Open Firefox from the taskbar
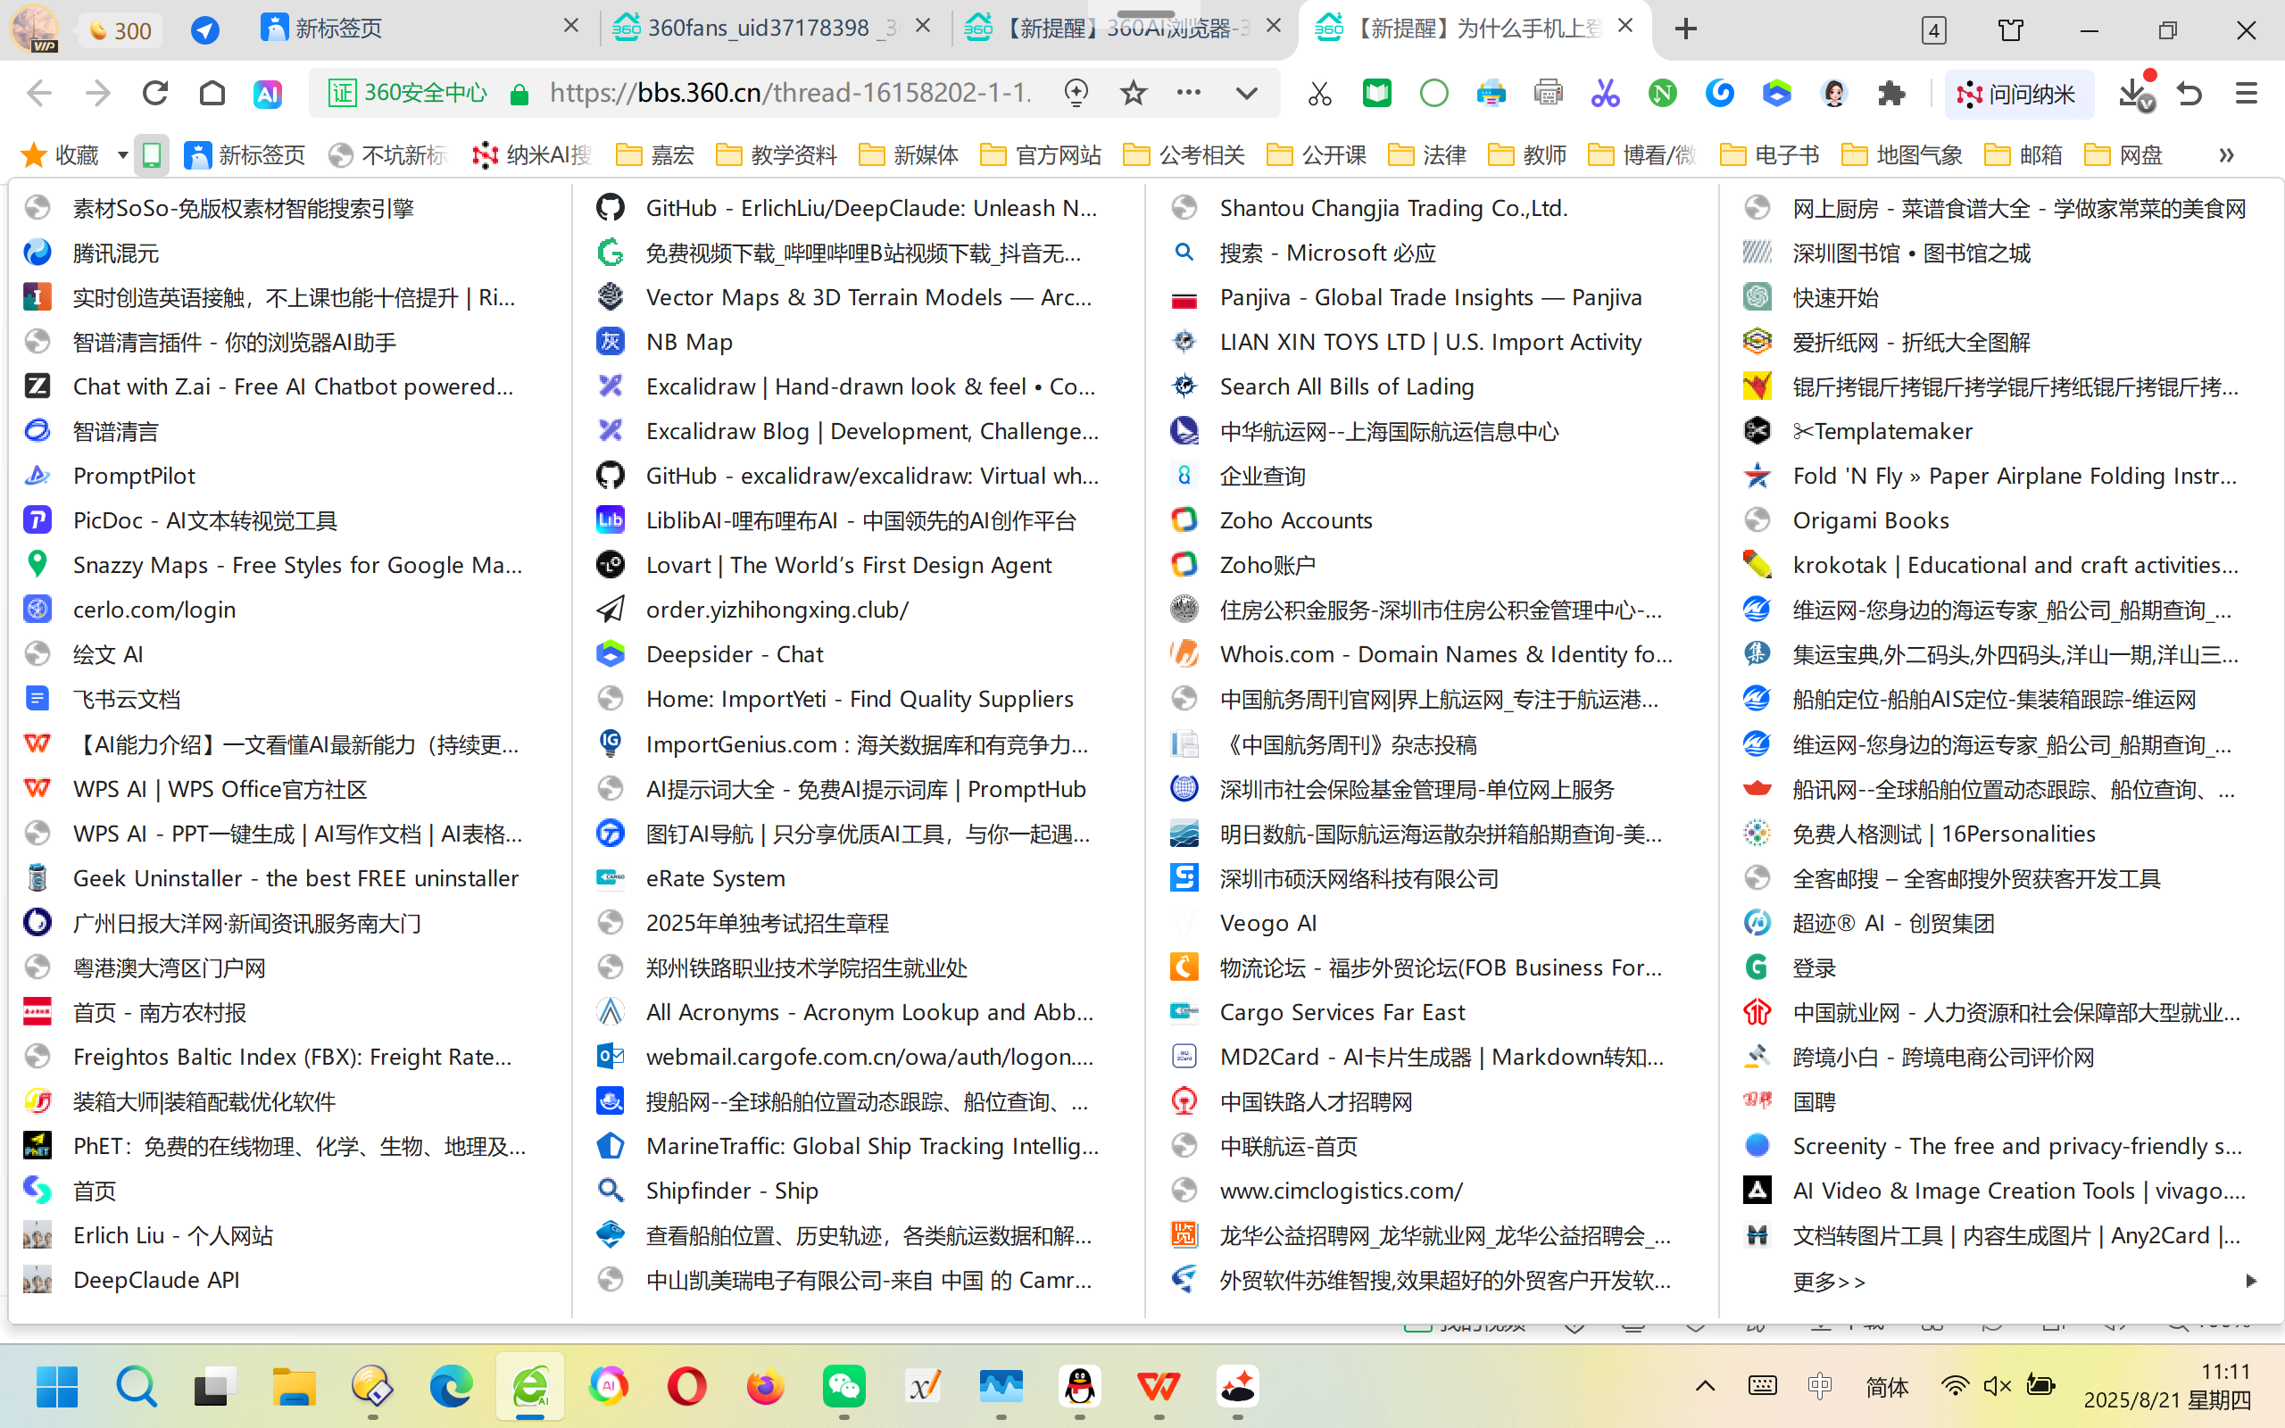This screenshot has height=1428, width=2285. point(765,1386)
